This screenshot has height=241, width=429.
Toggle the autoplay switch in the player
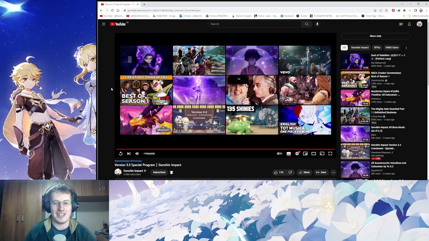click(280, 154)
